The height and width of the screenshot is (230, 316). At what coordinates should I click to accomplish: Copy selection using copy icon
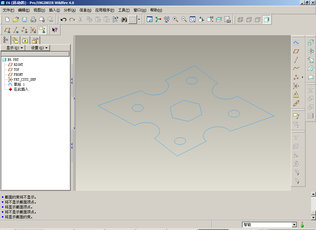pyautogui.click(x=89, y=19)
